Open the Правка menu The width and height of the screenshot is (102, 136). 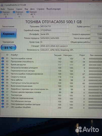(11, 9)
